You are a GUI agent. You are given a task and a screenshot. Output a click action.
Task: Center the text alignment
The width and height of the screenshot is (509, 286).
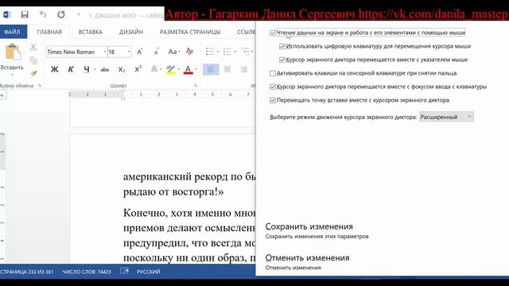click(227, 69)
